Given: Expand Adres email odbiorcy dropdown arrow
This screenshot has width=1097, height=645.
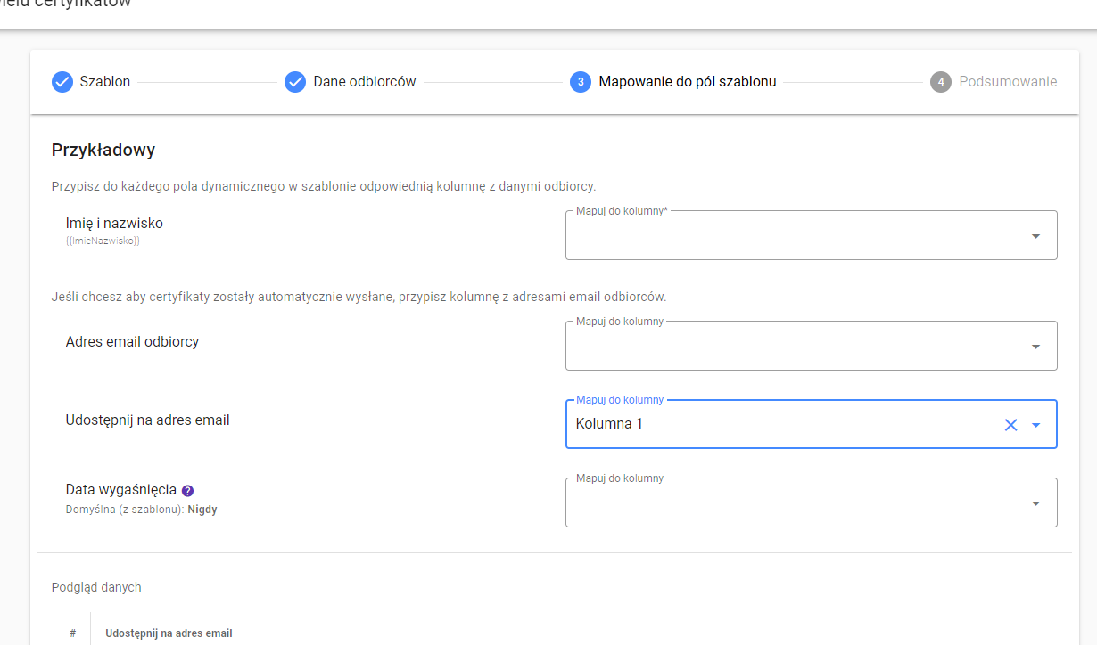Looking at the screenshot, I should (x=1035, y=347).
